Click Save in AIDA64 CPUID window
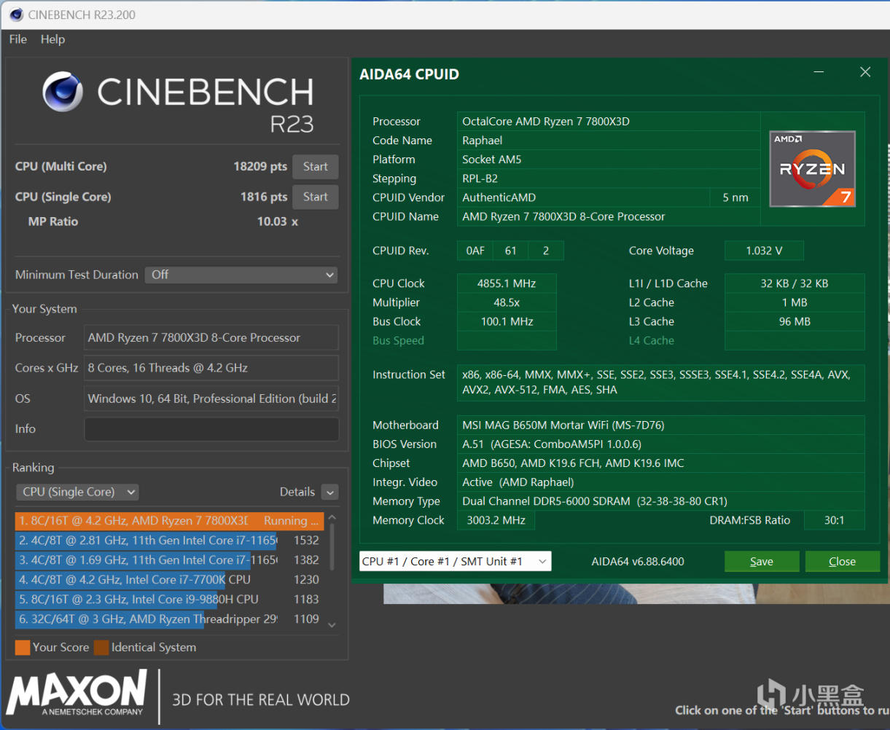 [762, 562]
